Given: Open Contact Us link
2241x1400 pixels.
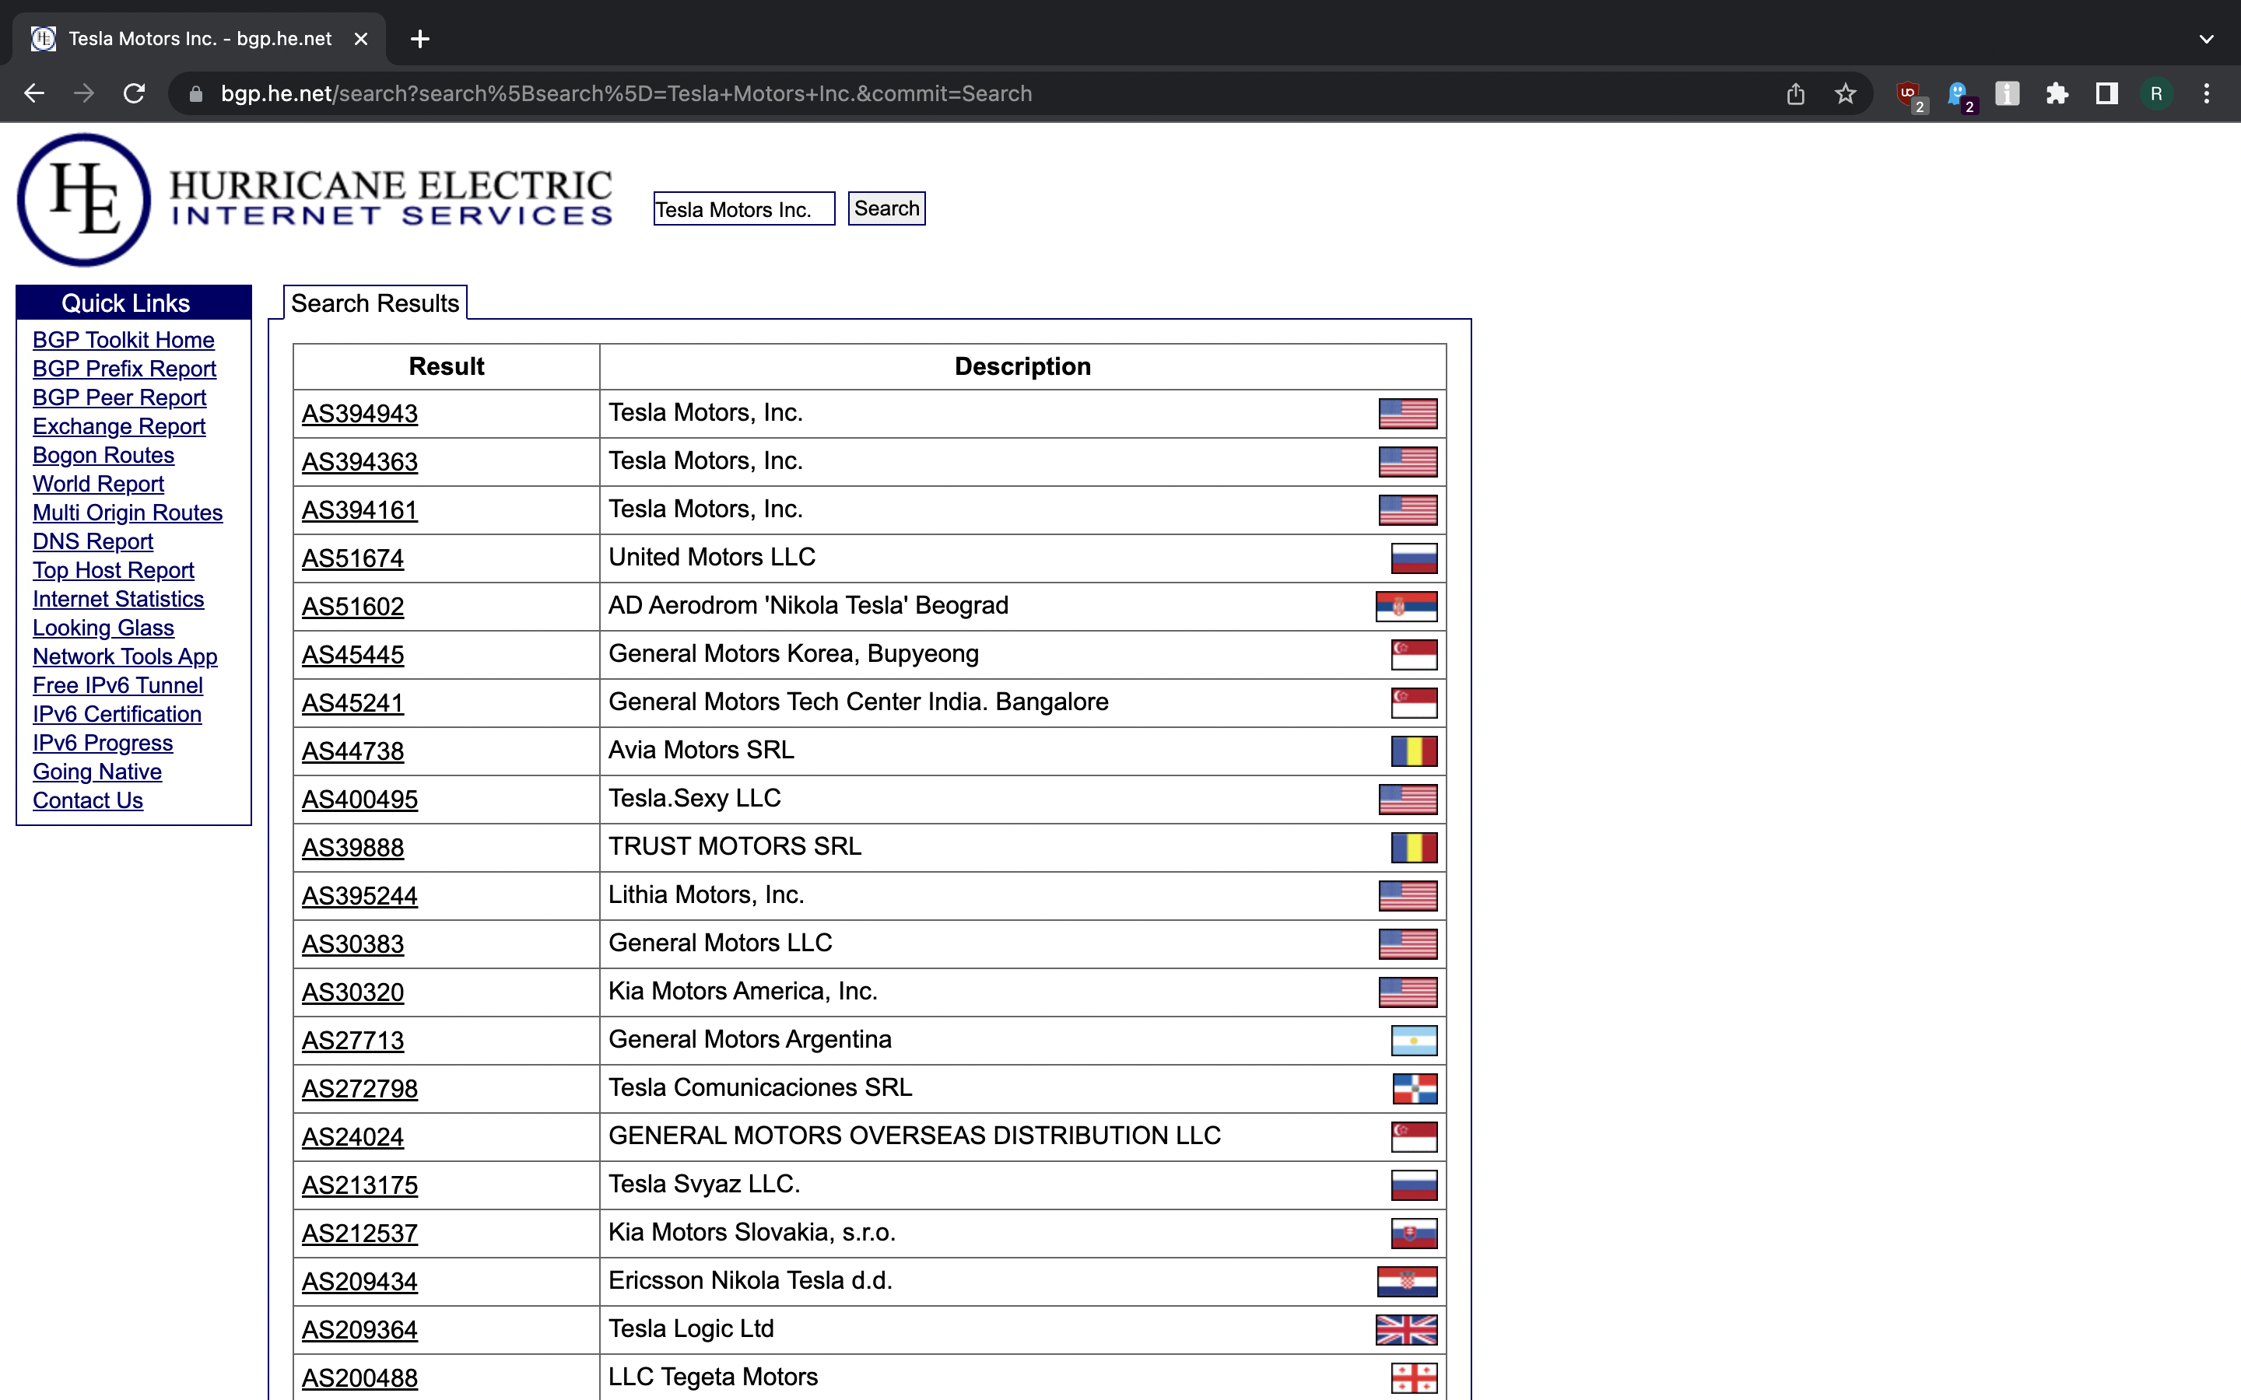Looking at the screenshot, I should pos(88,800).
